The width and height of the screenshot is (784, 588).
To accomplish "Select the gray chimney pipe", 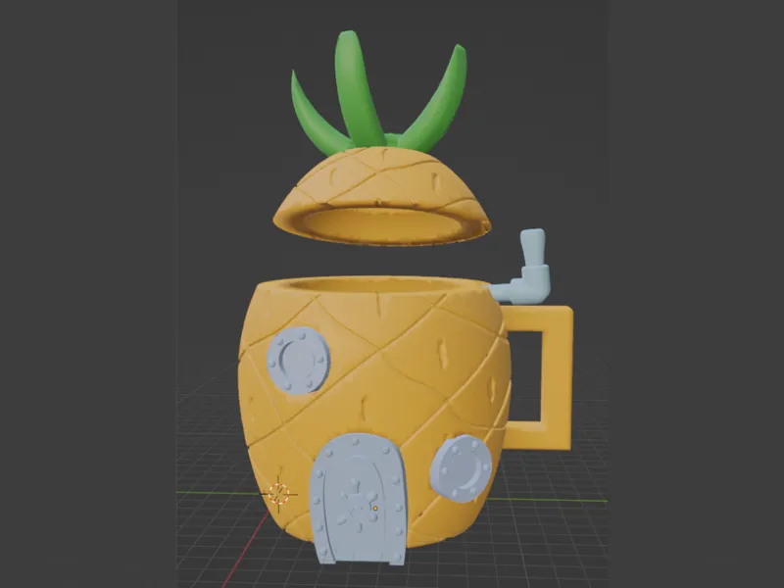I will click(x=521, y=269).
